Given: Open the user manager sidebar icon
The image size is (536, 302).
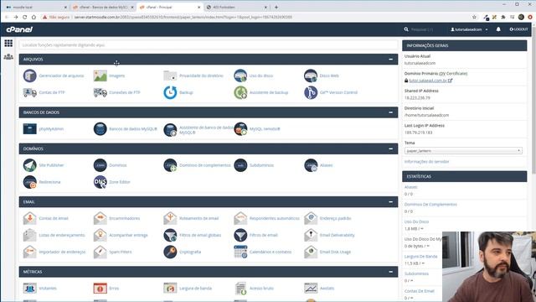Looking at the screenshot, I should pyautogui.click(x=8, y=56).
